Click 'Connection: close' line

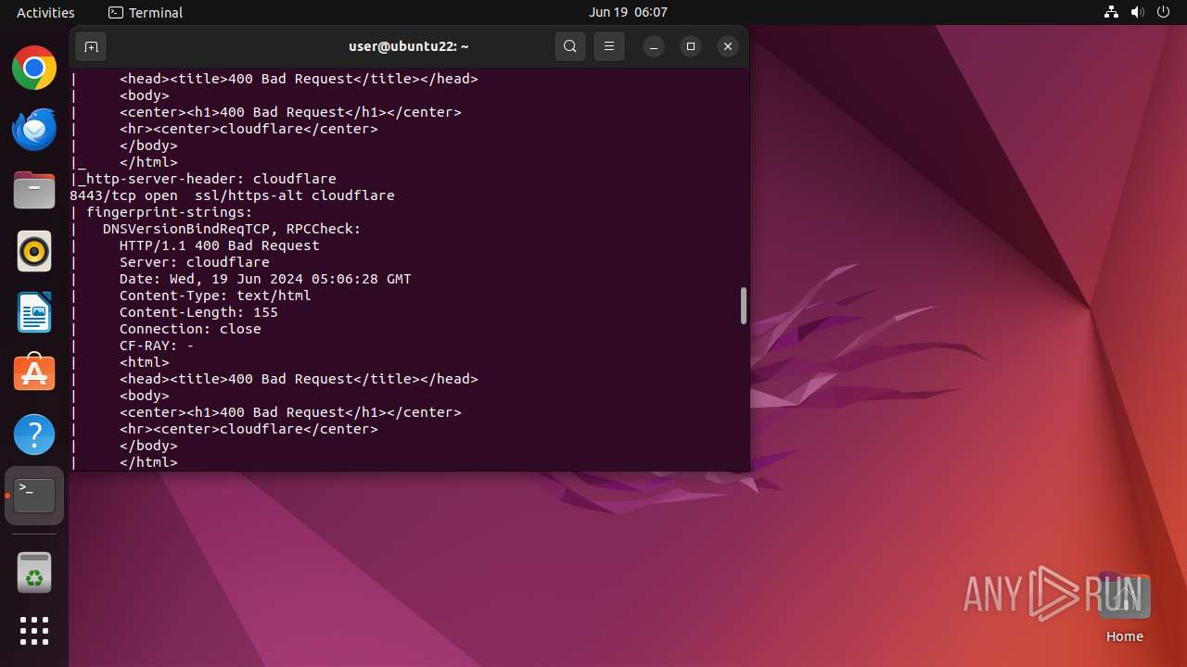(190, 329)
